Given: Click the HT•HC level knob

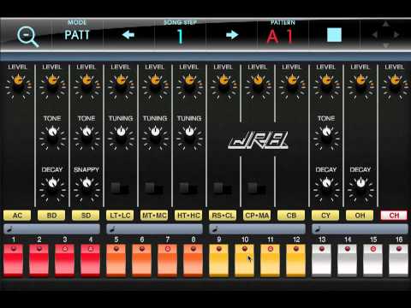Looking at the screenshot, I should [x=189, y=85].
